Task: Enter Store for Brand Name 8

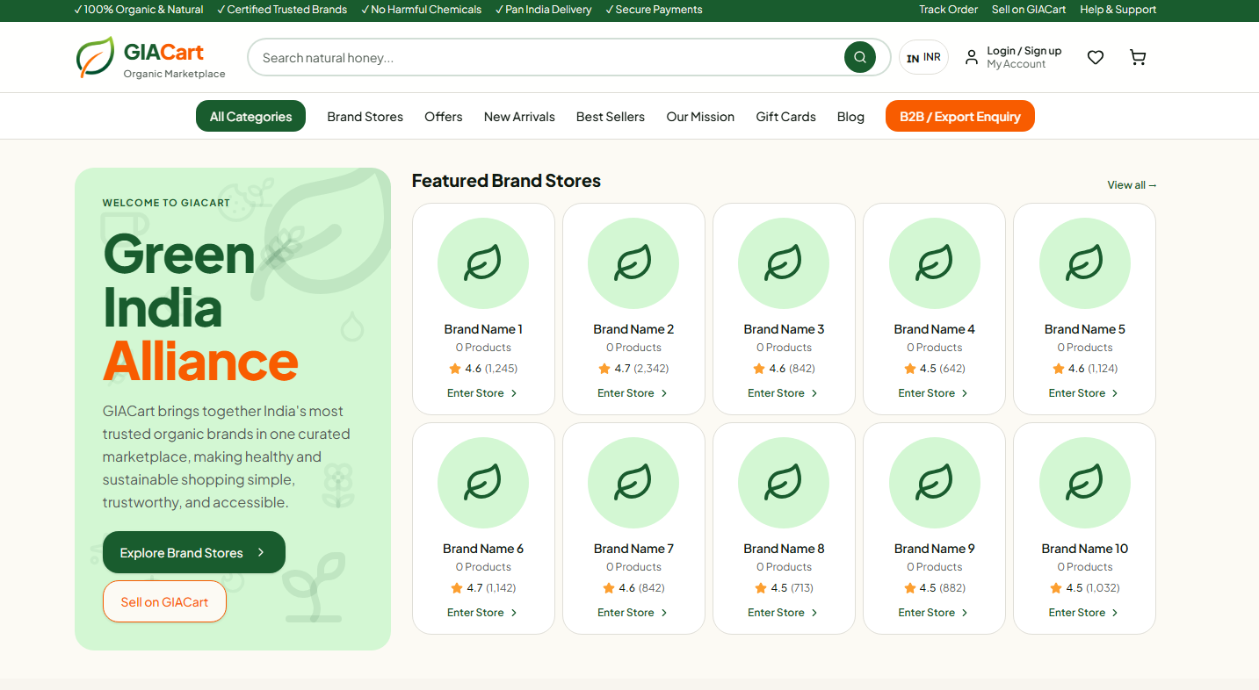Action: click(x=783, y=613)
